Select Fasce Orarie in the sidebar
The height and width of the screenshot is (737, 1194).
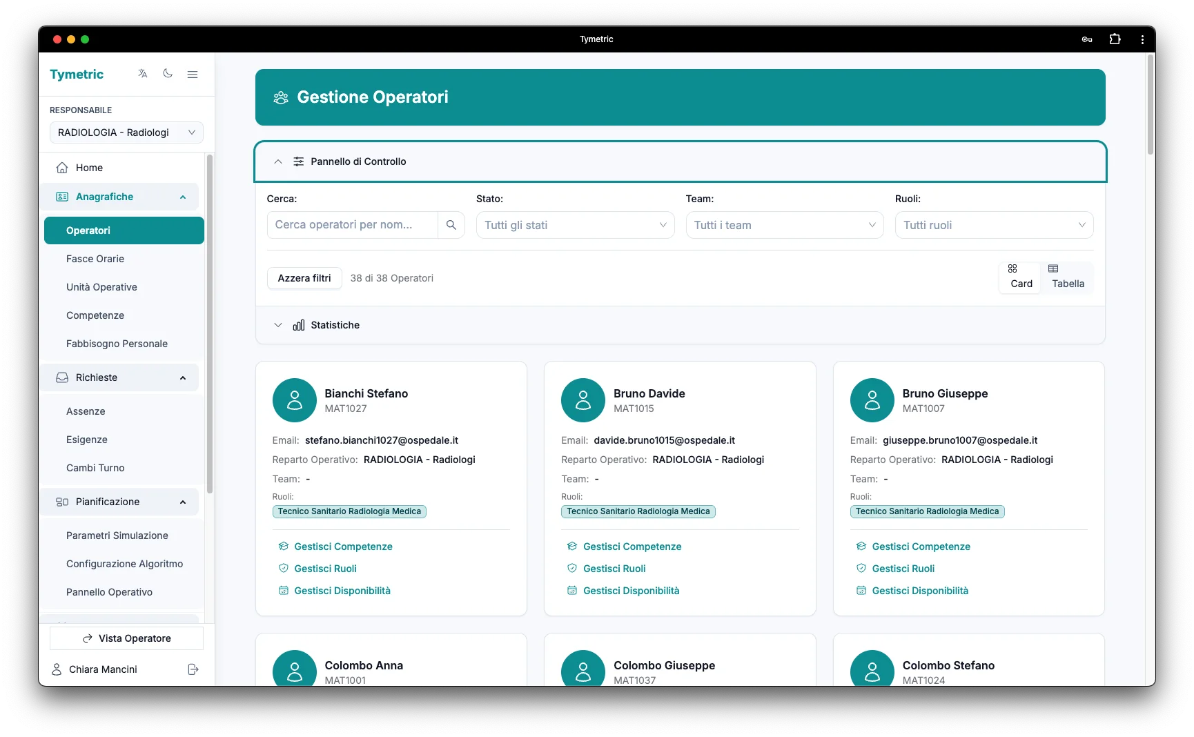pyautogui.click(x=95, y=259)
